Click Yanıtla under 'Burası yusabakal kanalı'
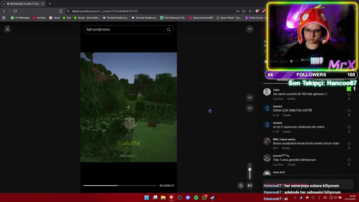The height and width of the screenshot is (202, 359). 286,148
